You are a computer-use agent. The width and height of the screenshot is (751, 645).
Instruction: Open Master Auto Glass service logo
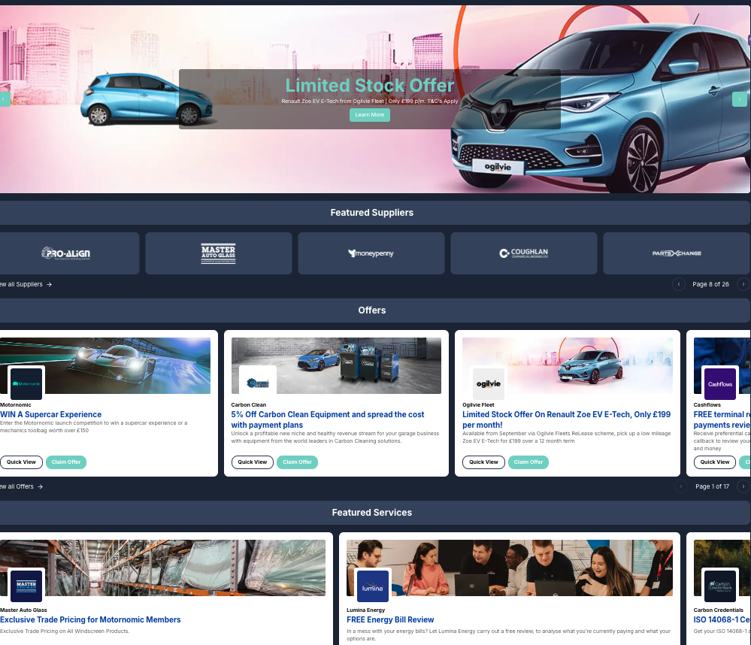click(26, 586)
